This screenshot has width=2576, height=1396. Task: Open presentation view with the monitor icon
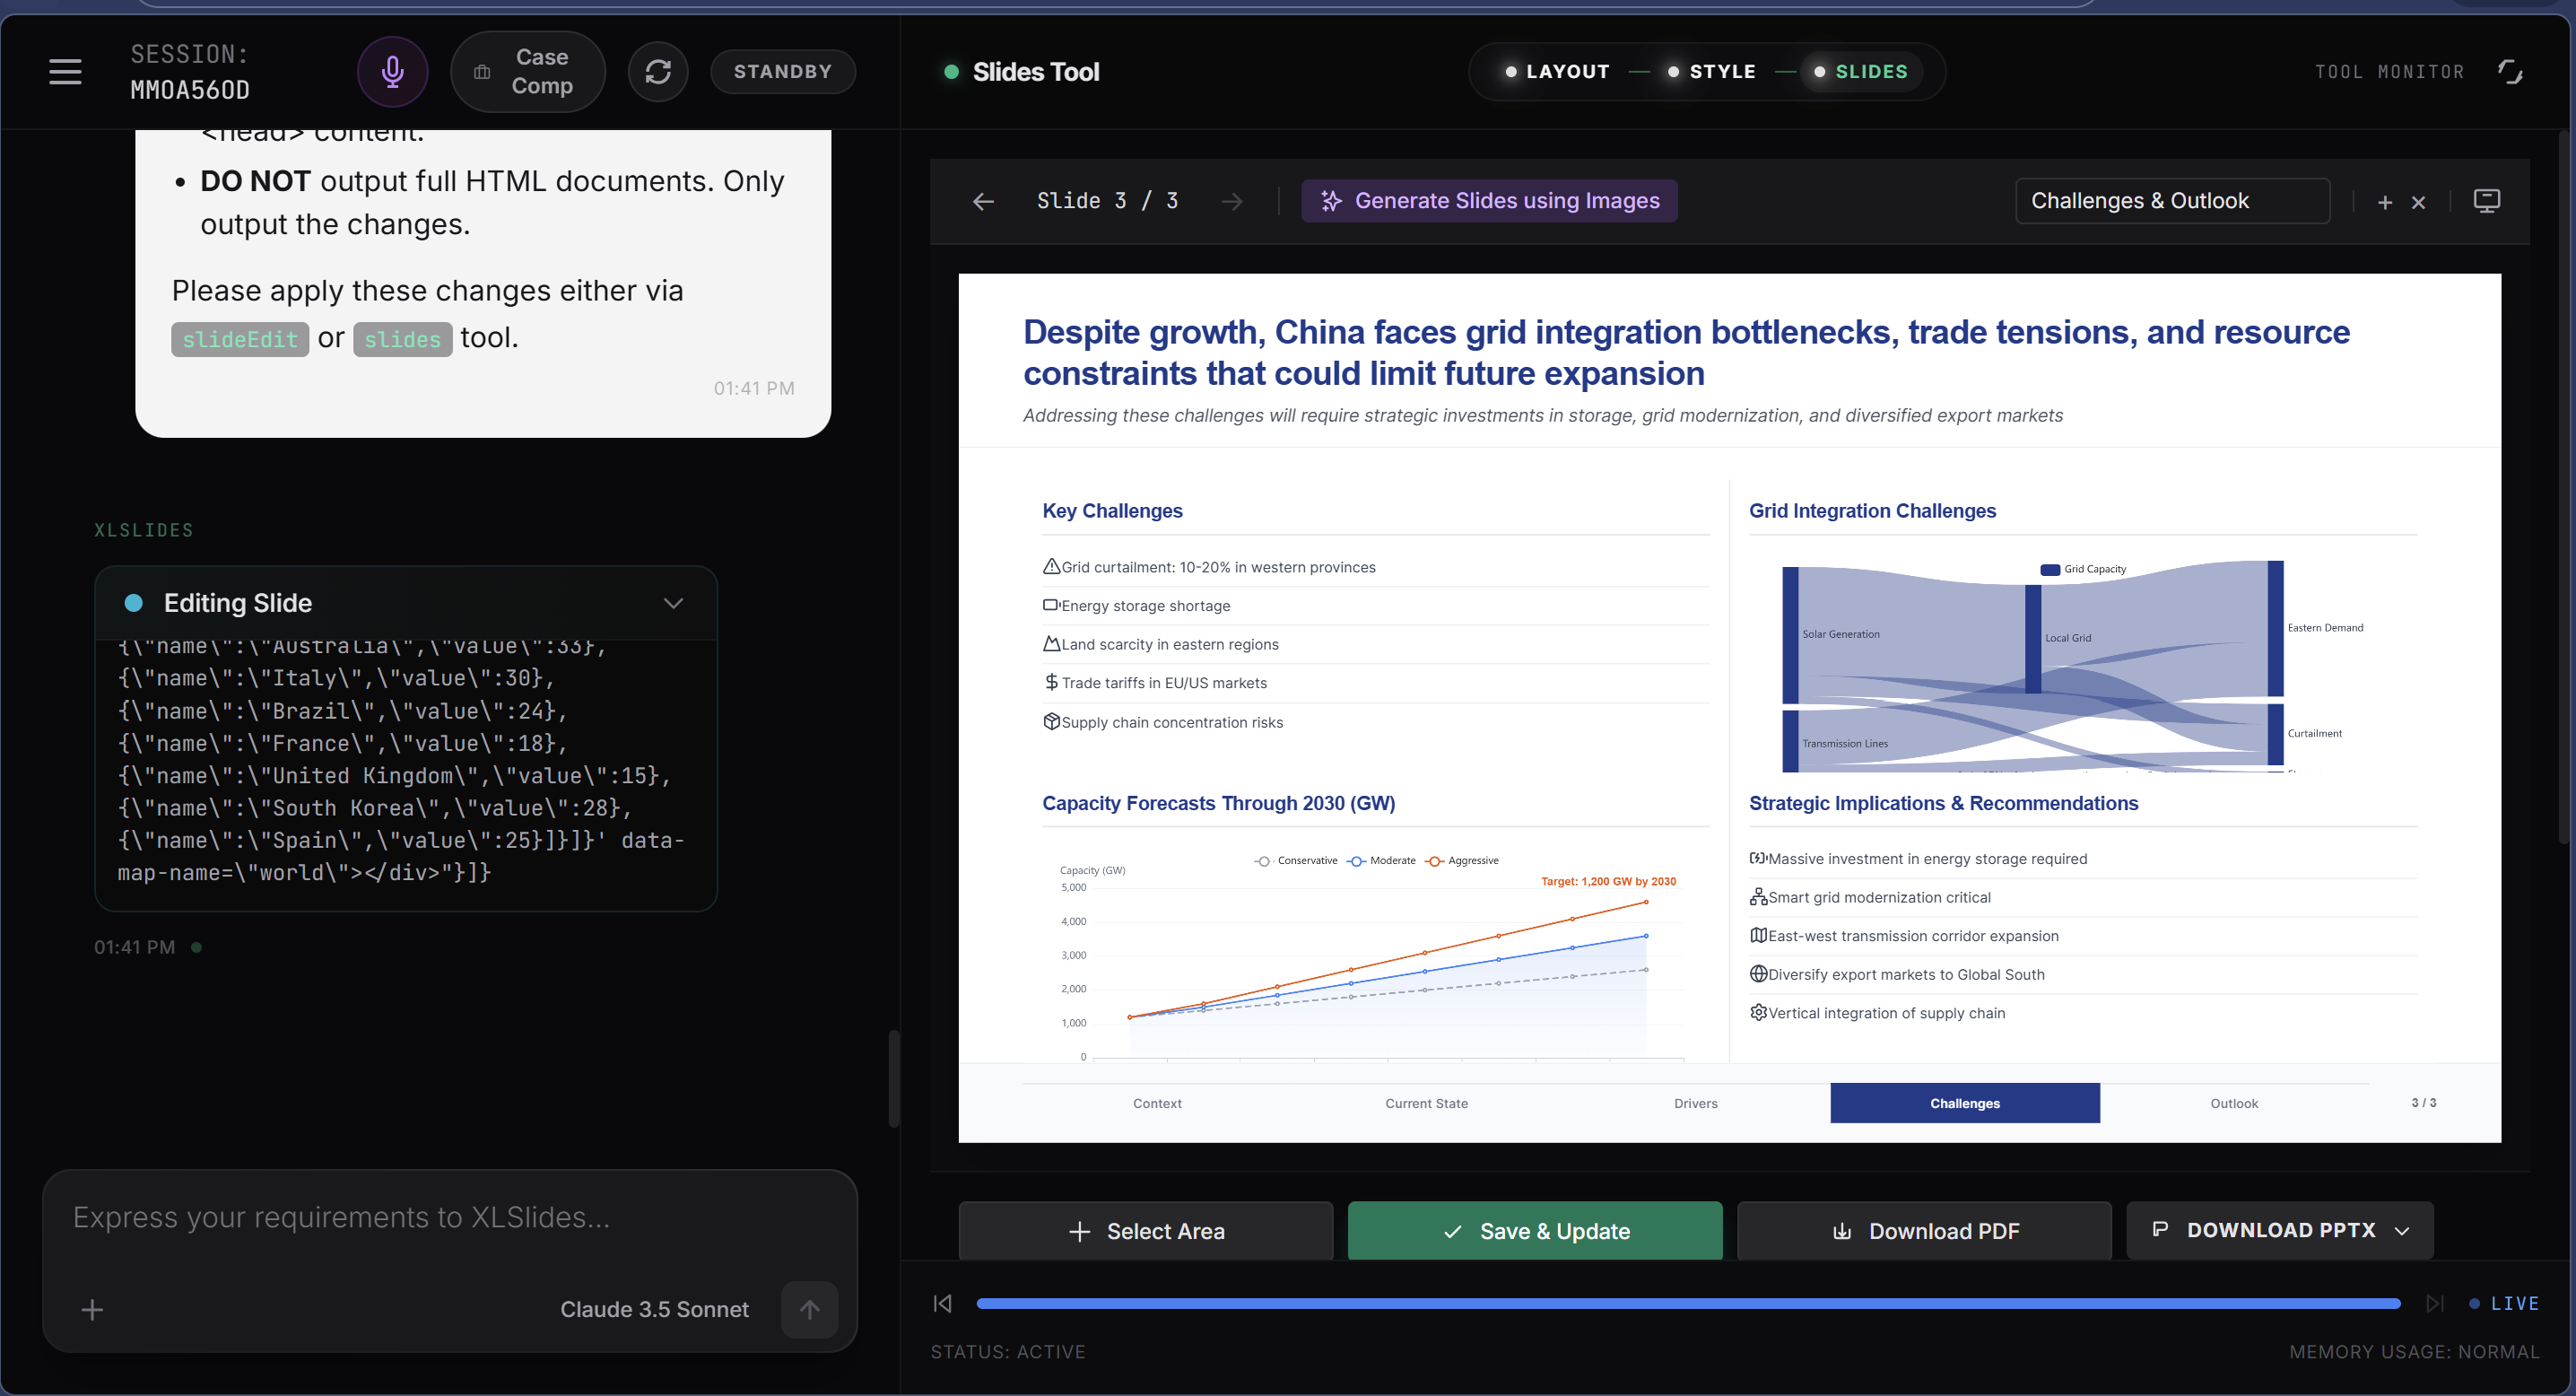[2487, 201]
